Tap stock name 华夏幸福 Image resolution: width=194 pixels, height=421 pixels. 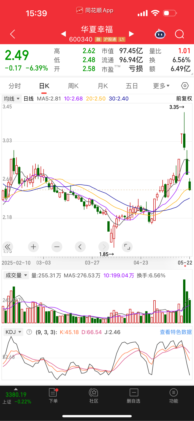(97, 29)
